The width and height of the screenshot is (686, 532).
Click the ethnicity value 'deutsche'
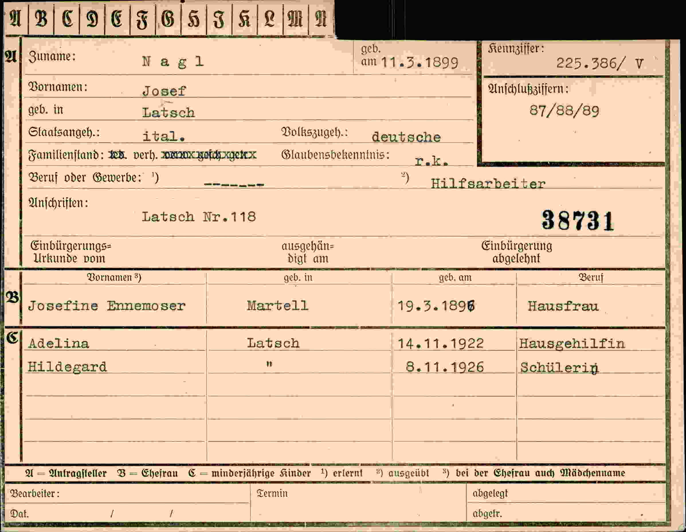[x=406, y=137]
